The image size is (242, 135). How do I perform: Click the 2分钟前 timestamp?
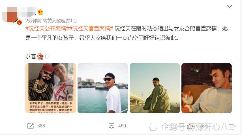(33, 21)
